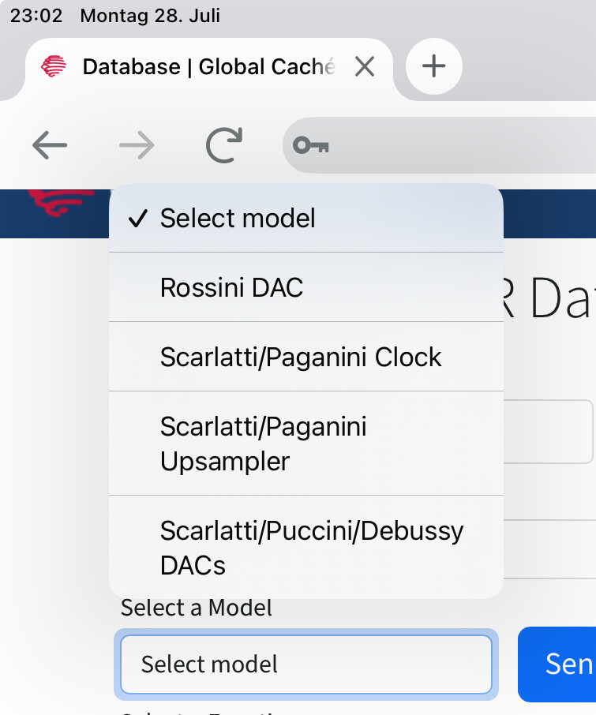
Task: Click the input box behind the dropdown's right edge
Action: (x=548, y=432)
